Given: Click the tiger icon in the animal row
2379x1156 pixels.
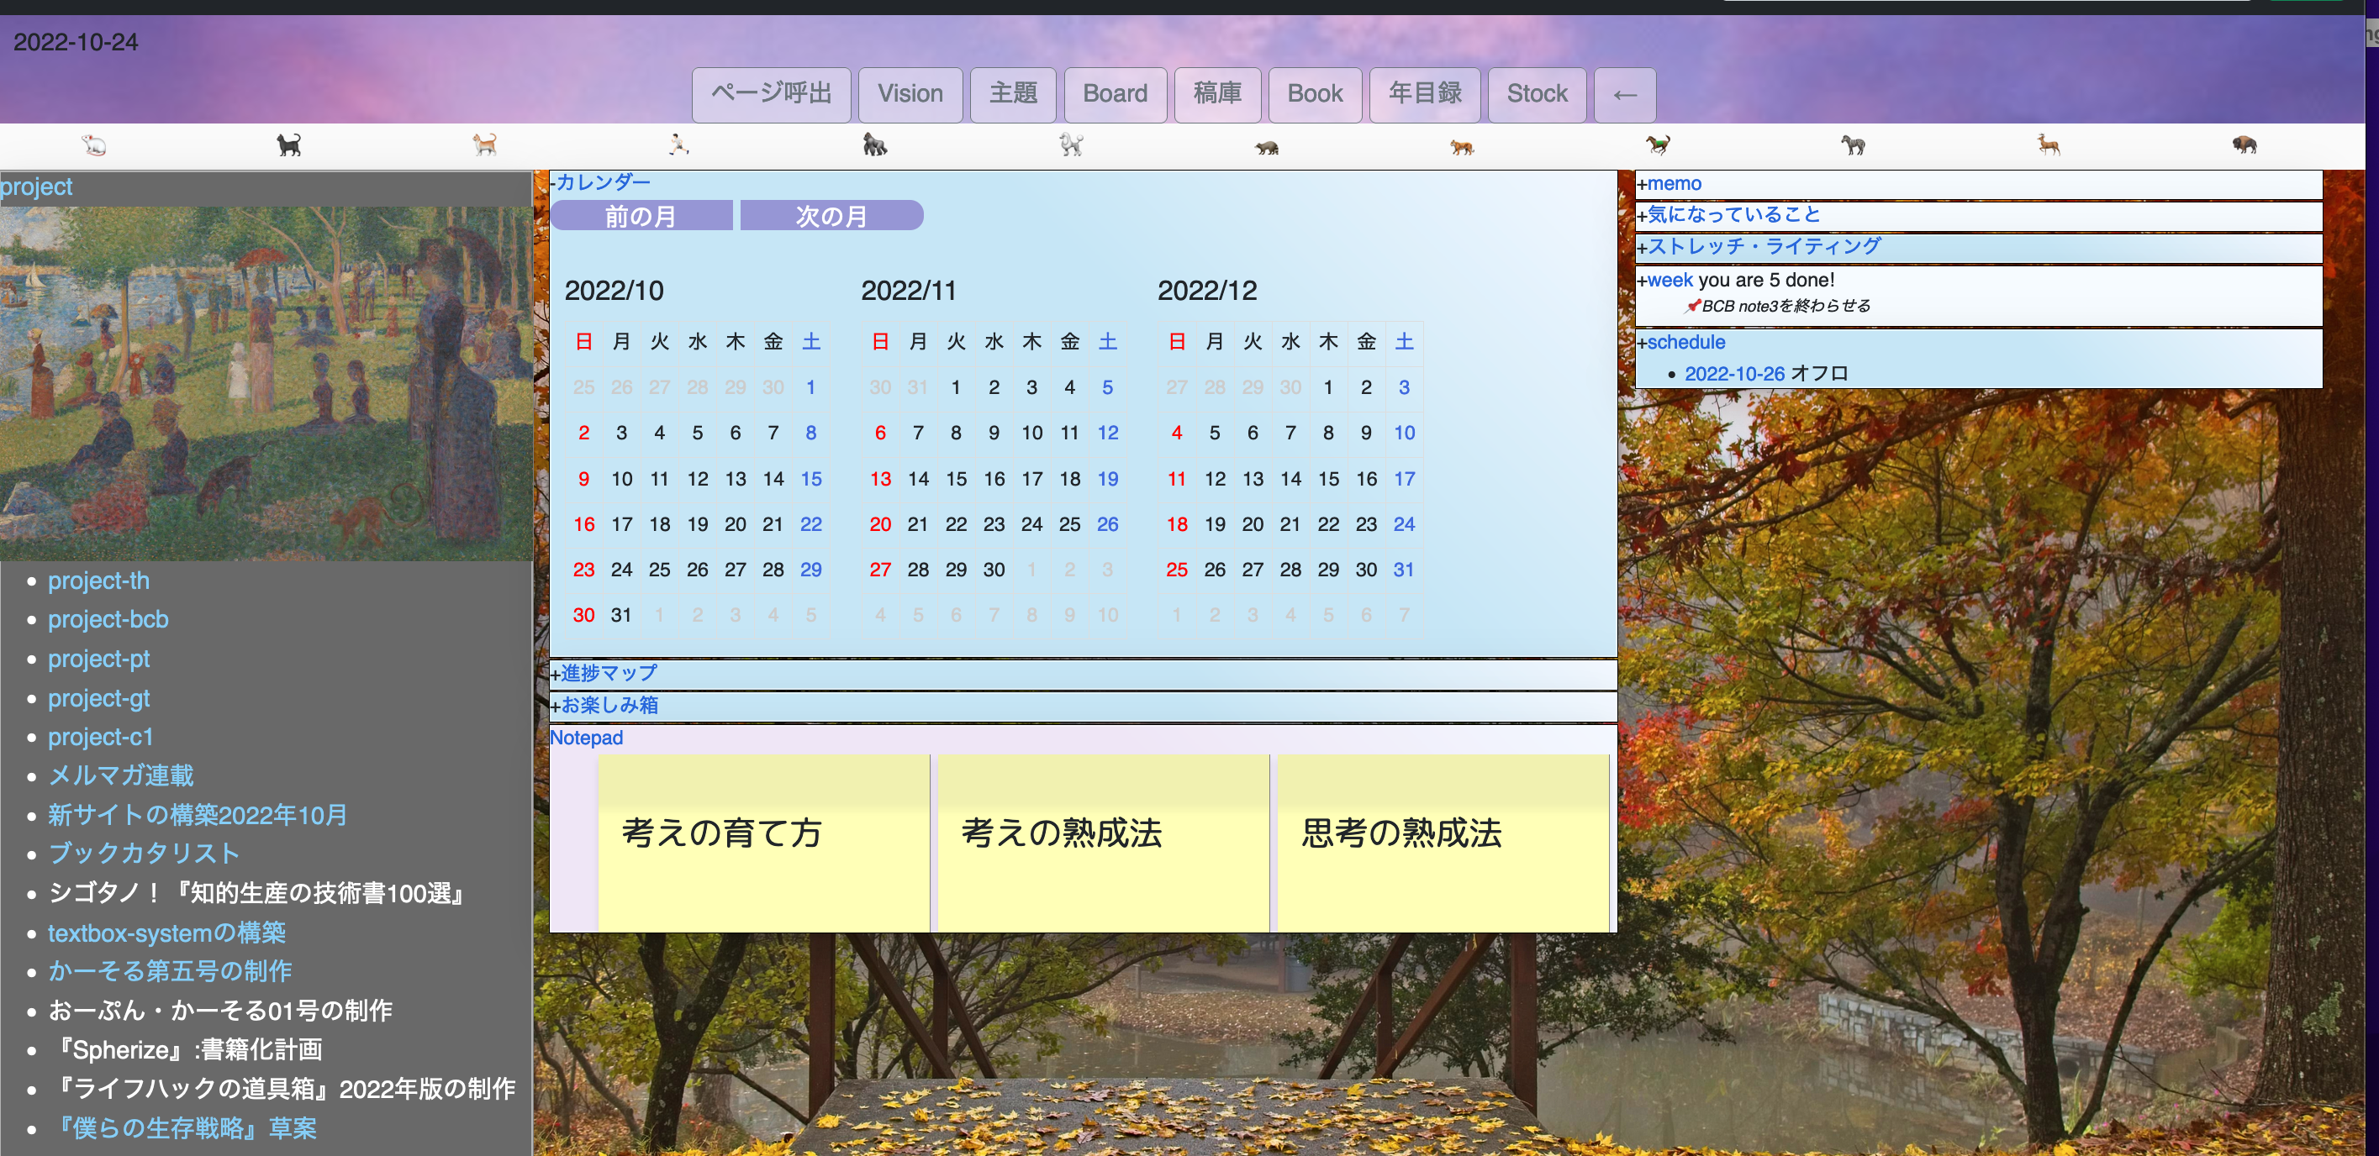Looking at the screenshot, I should click(x=1461, y=144).
